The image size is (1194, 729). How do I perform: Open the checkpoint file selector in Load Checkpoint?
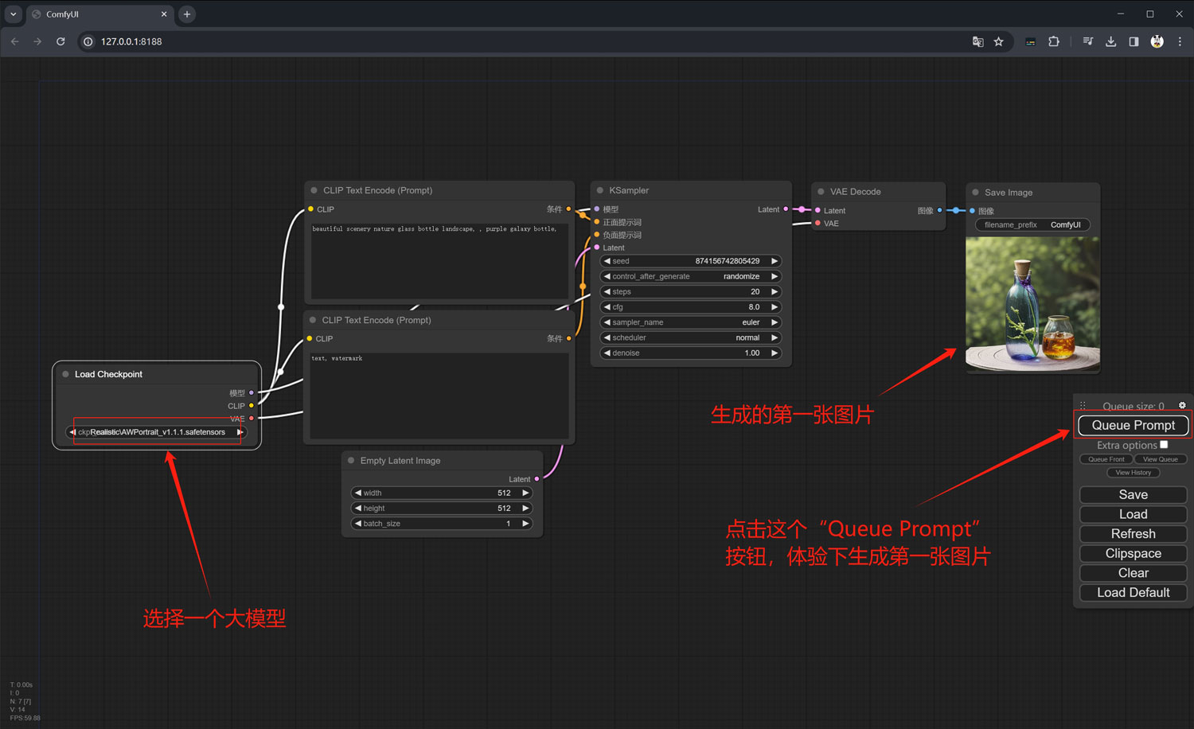pos(156,431)
